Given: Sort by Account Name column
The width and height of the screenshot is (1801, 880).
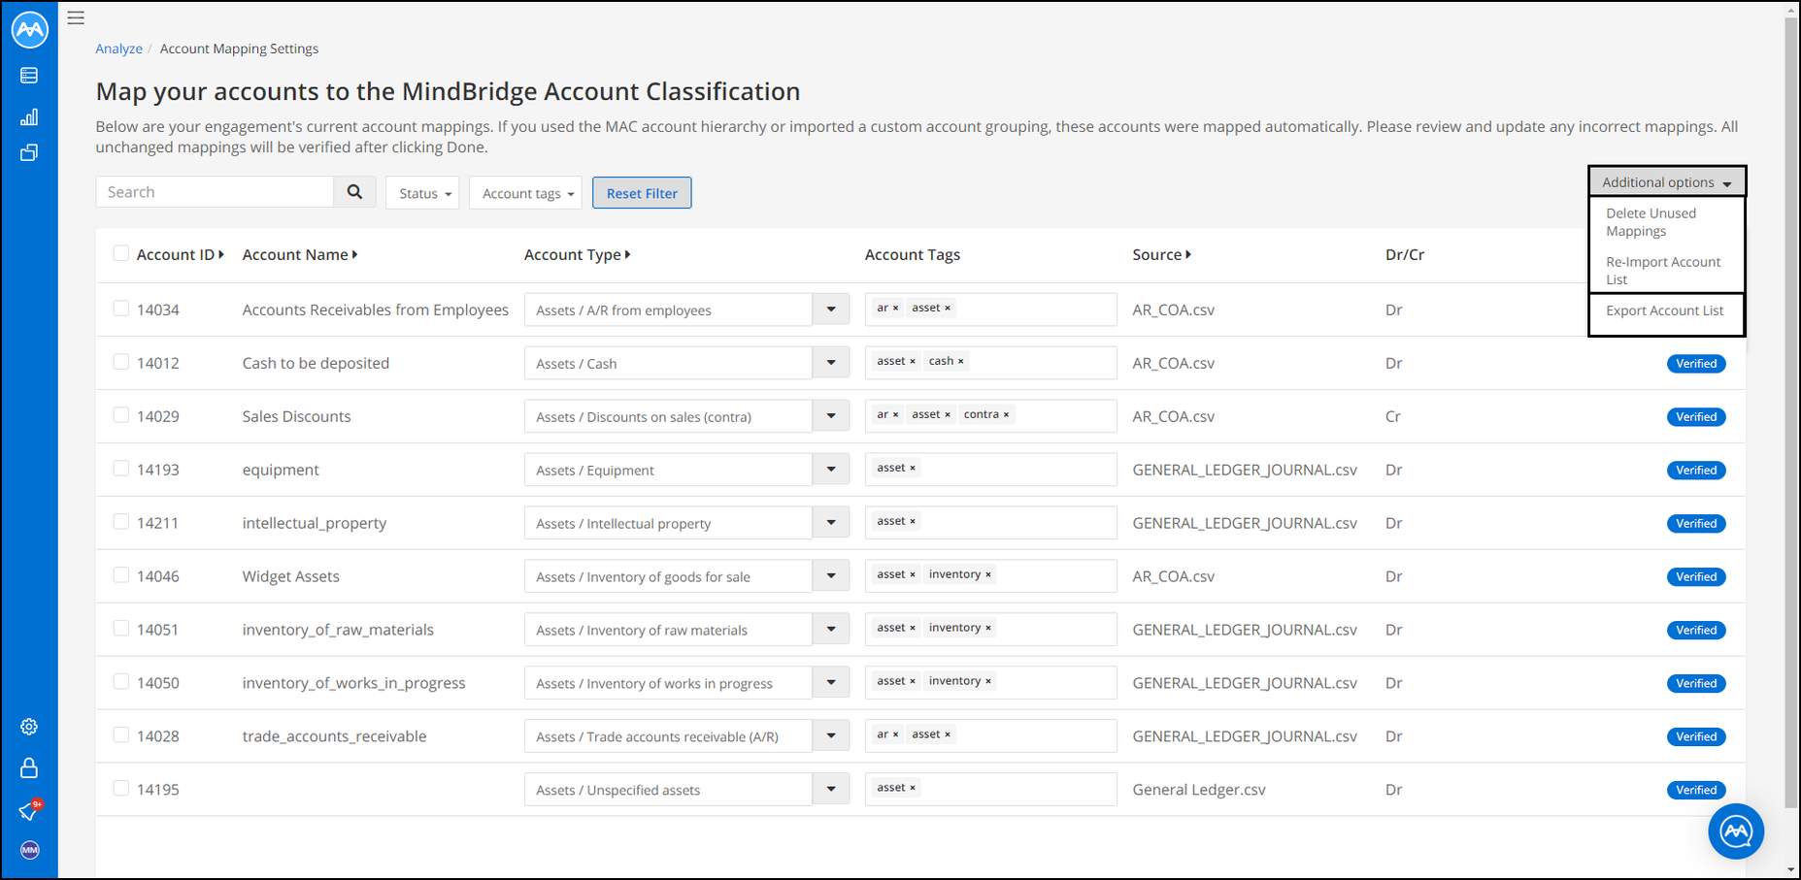Looking at the screenshot, I should click(x=300, y=254).
